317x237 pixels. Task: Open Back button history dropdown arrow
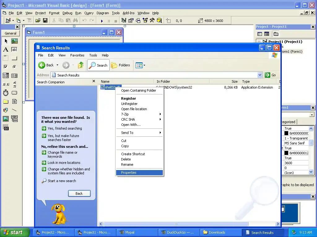57,65
